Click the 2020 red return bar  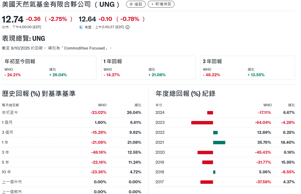(x=205, y=152)
